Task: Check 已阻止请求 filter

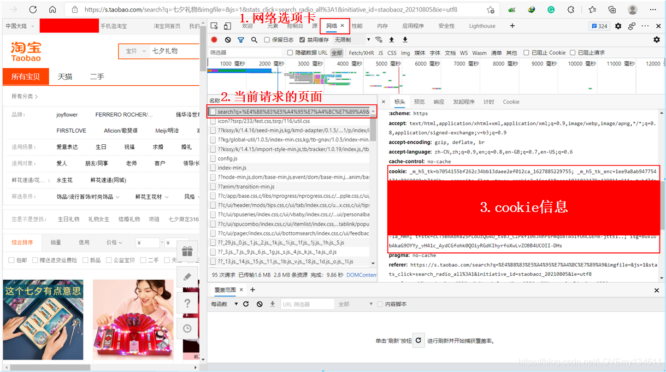Action: pos(573,53)
